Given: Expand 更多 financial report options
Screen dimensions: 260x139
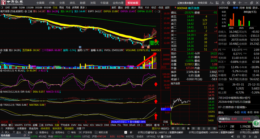Looking at the screenshot, I should 256,8.
